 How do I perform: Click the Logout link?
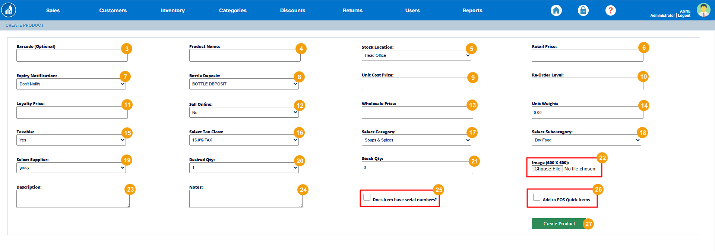pos(684,16)
